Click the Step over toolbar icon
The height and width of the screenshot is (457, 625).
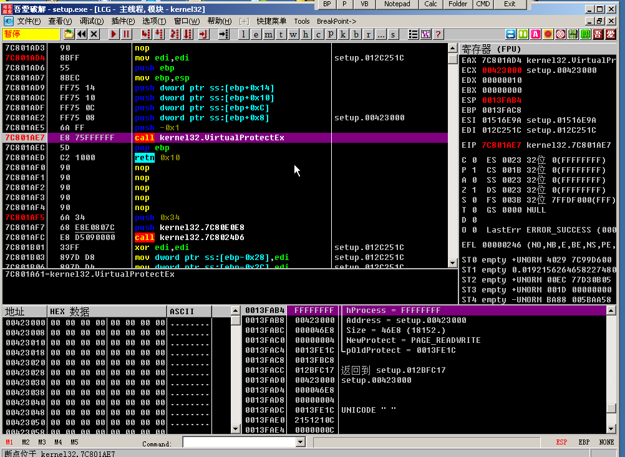point(159,34)
